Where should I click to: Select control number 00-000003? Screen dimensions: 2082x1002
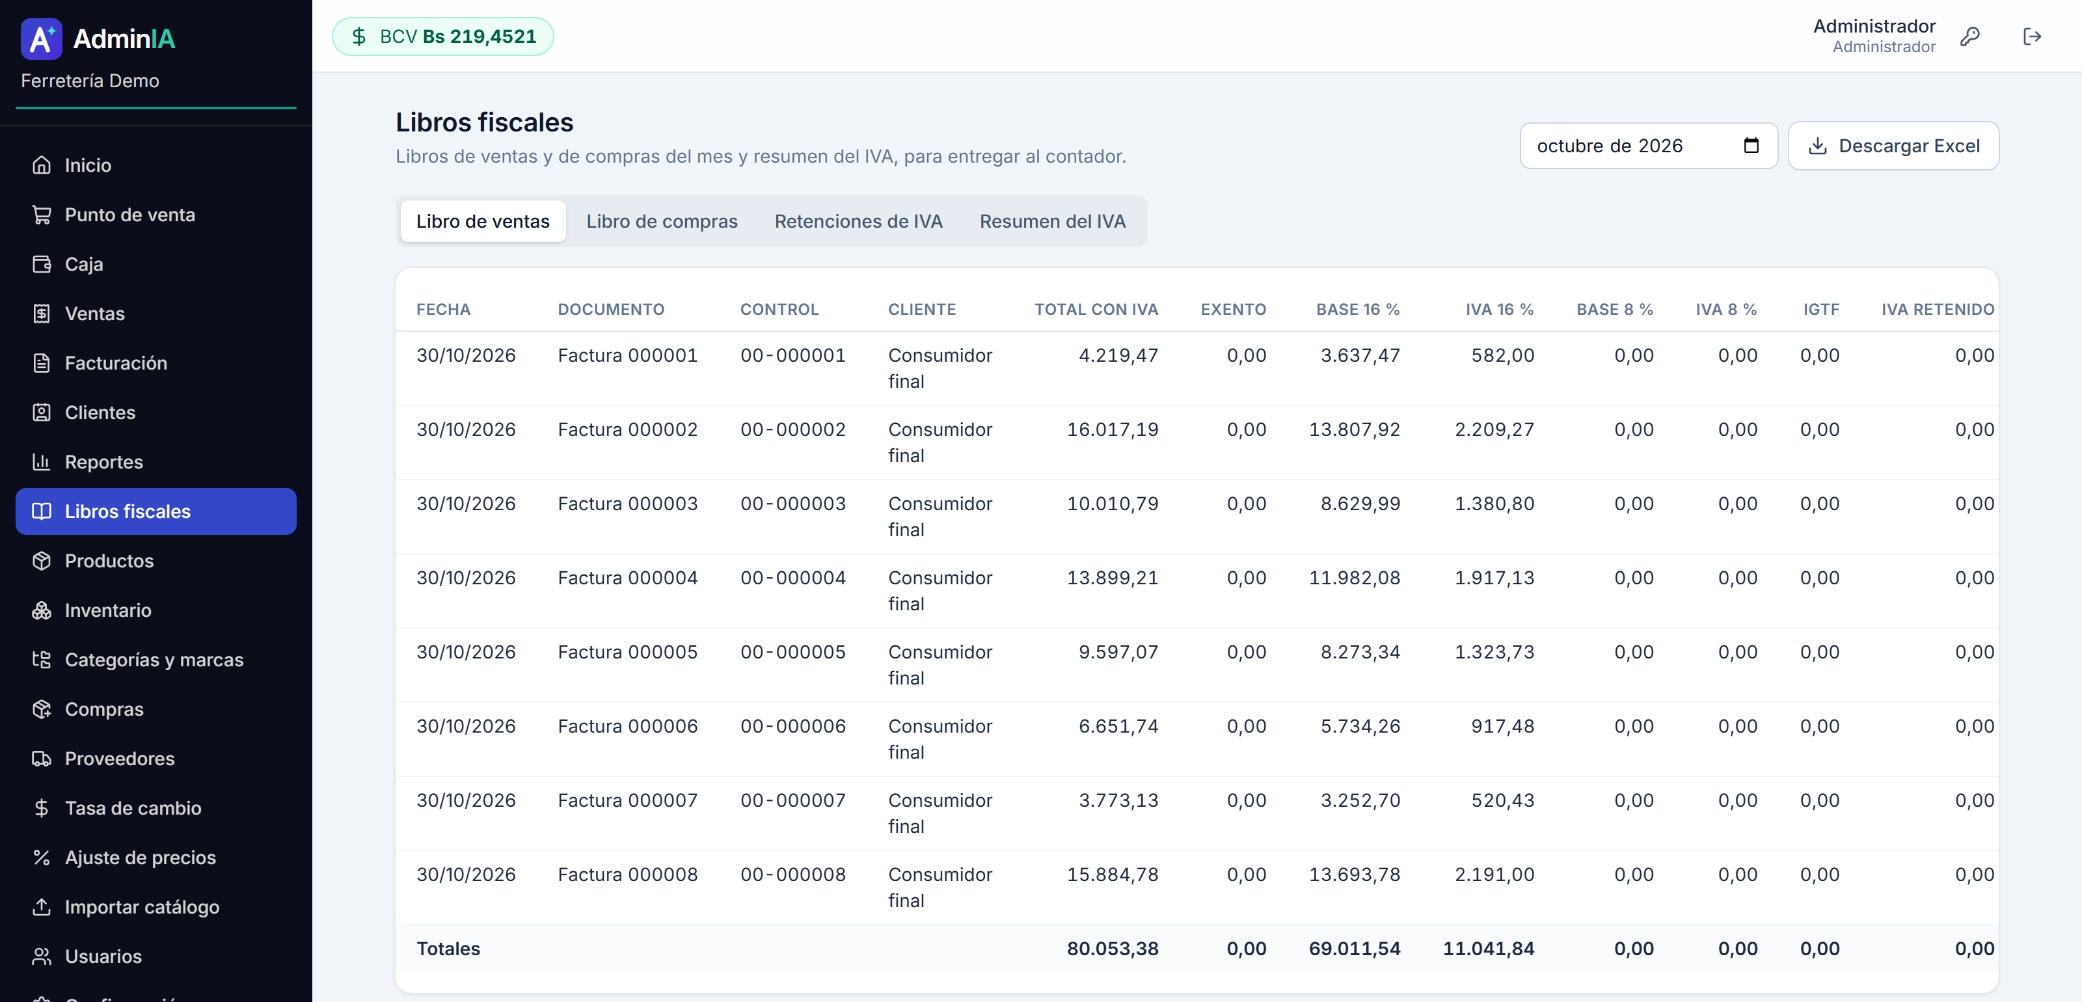(793, 504)
